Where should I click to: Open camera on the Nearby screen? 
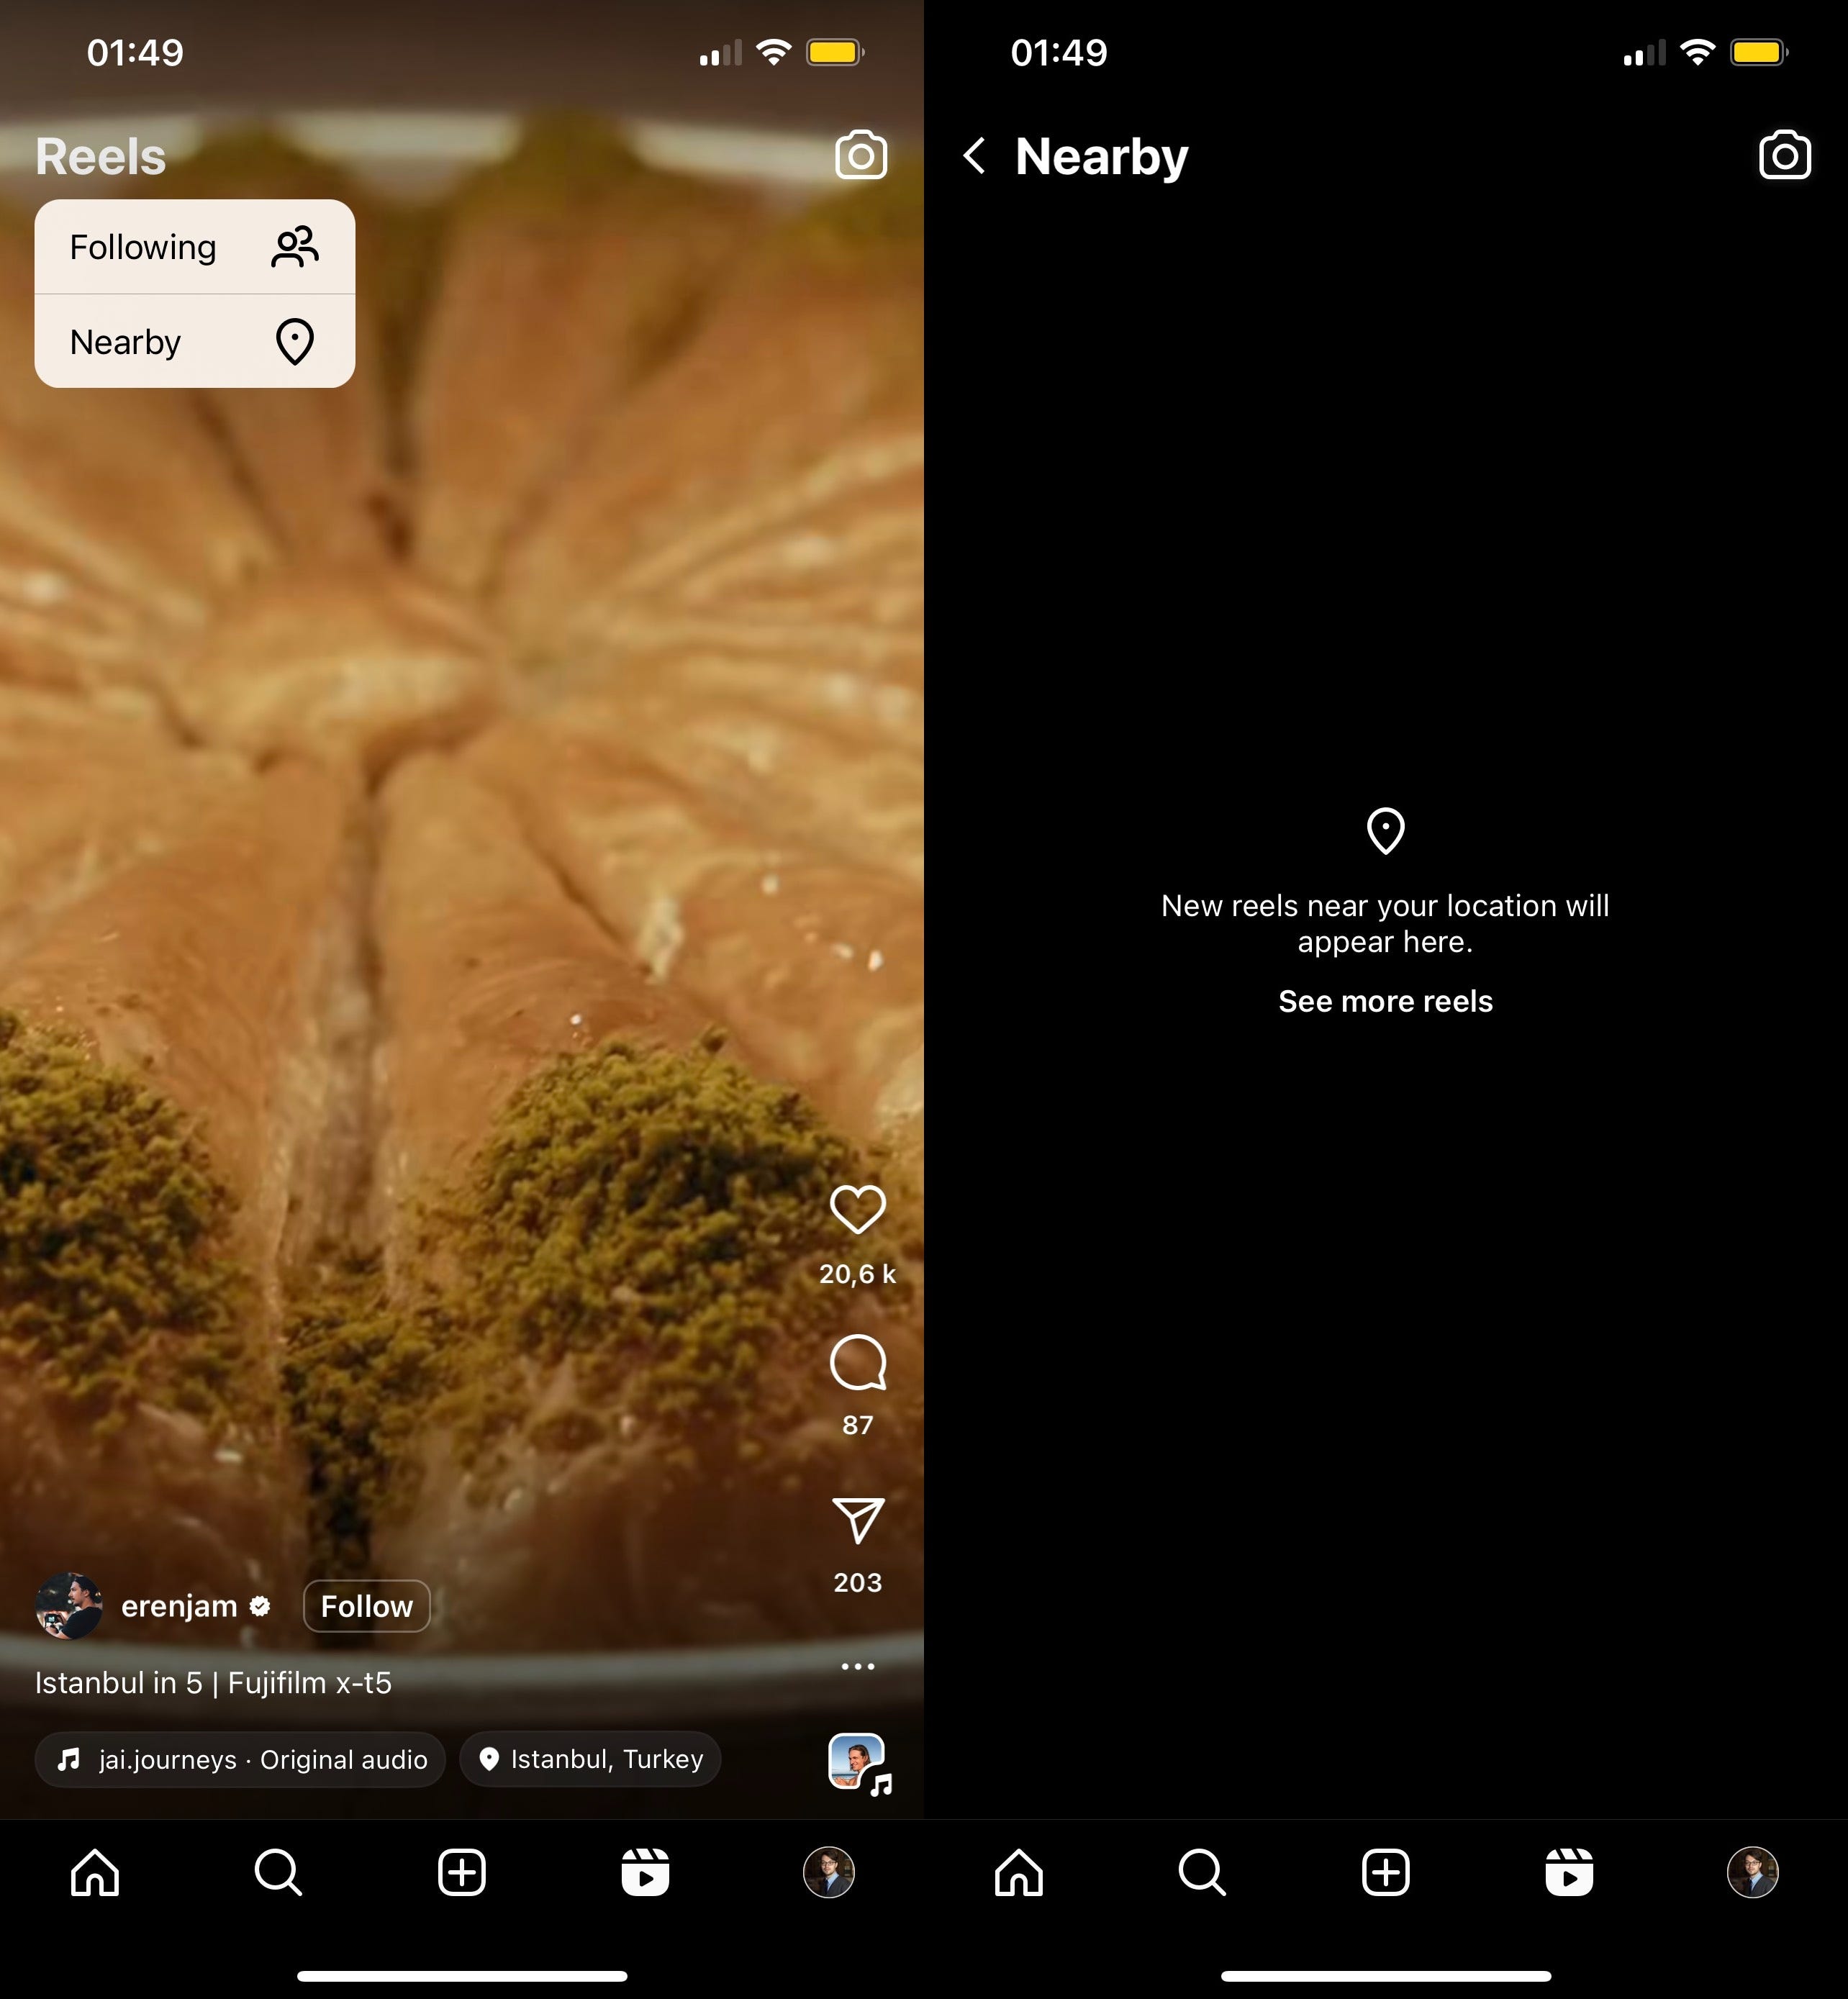coord(1785,155)
